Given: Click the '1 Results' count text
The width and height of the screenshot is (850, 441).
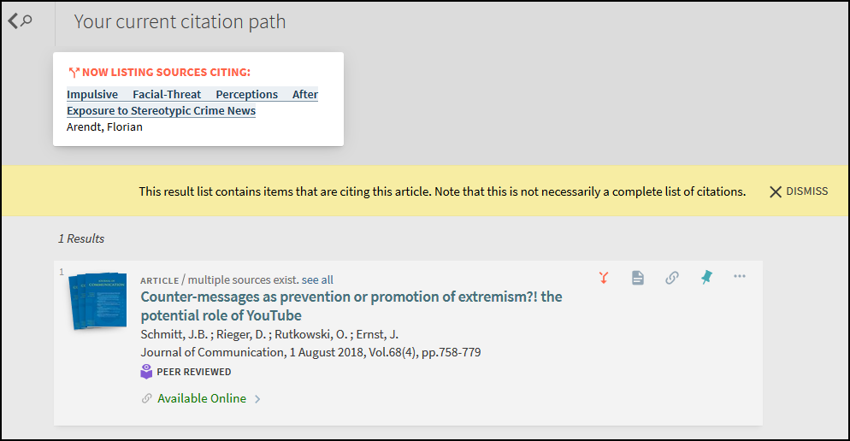Looking at the screenshot, I should (81, 238).
